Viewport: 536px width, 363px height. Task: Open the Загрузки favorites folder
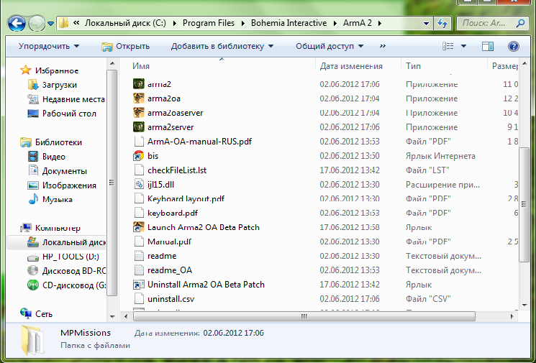(x=59, y=85)
